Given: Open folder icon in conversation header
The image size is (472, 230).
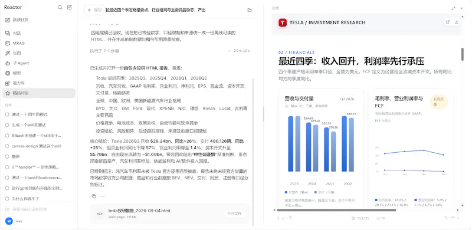Looking at the screenshot, I should (x=250, y=10).
